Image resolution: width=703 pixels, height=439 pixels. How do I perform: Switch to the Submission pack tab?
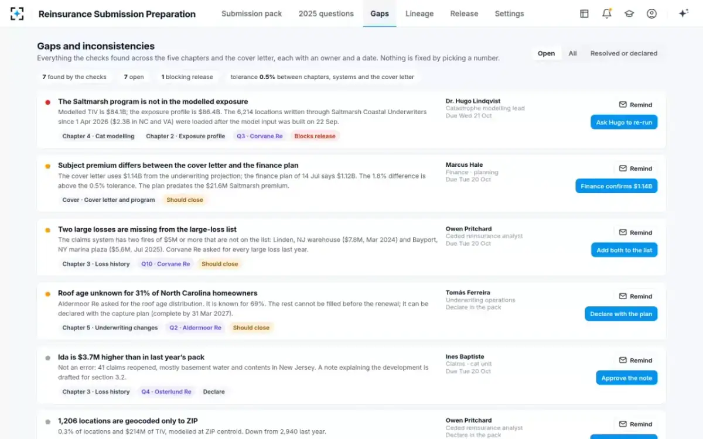pos(252,13)
